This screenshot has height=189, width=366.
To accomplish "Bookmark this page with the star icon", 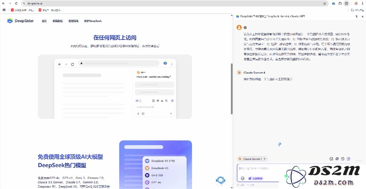I will [324, 3].
